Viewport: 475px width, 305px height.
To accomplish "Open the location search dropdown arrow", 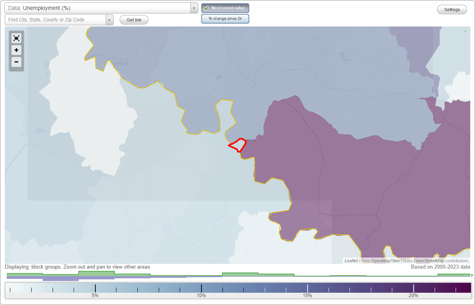I will pyautogui.click(x=109, y=20).
